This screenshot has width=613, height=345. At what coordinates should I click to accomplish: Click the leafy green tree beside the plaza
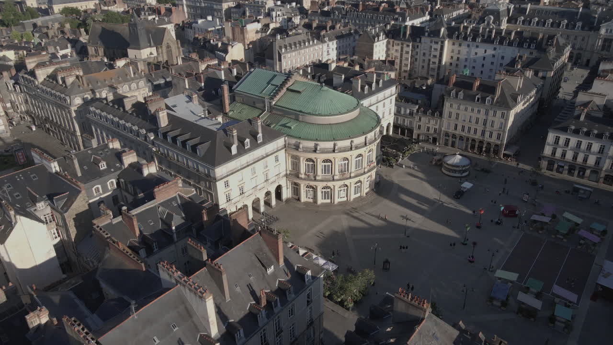350,287
